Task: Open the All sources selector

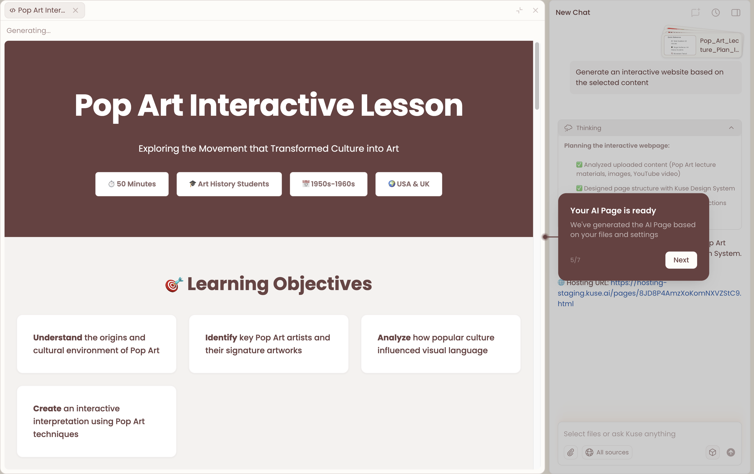Action: click(607, 452)
